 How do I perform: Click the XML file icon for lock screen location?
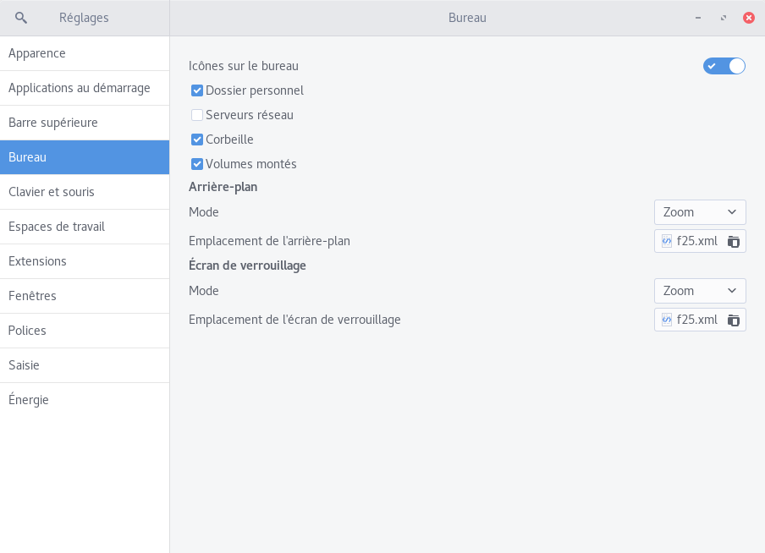coord(667,320)
